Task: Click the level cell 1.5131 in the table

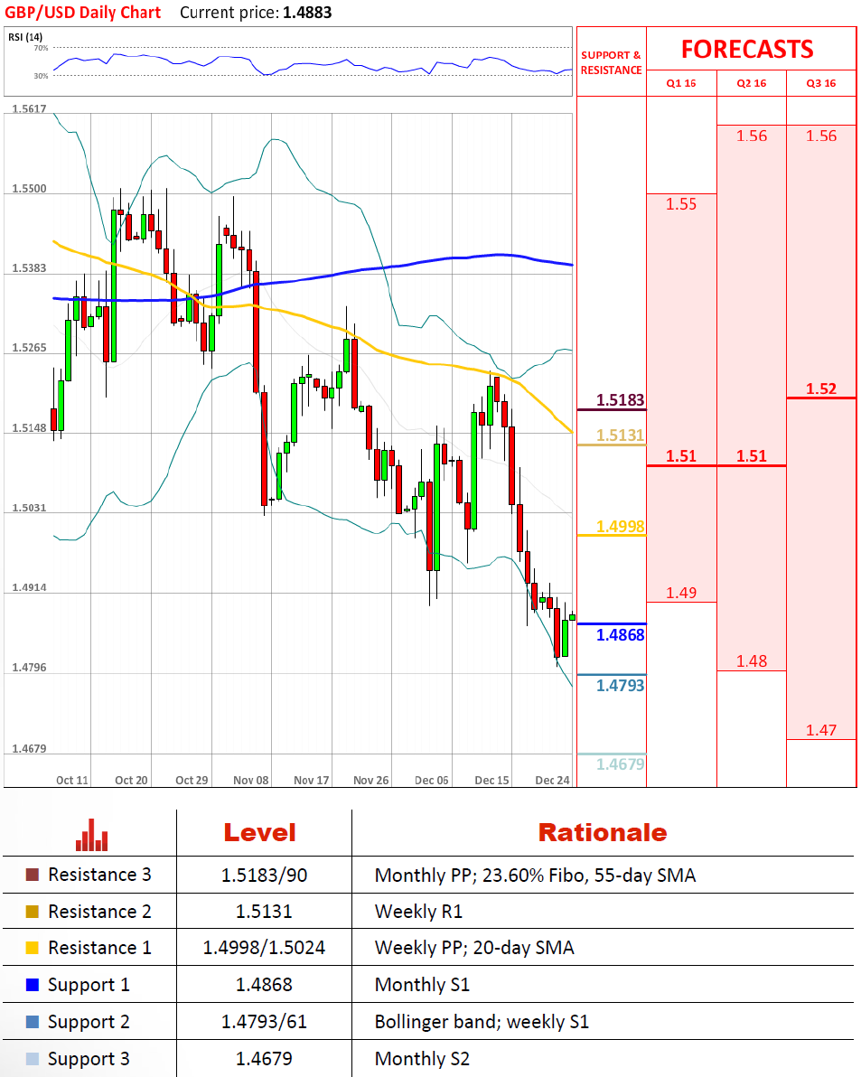Action: click(x=265, y=912)
